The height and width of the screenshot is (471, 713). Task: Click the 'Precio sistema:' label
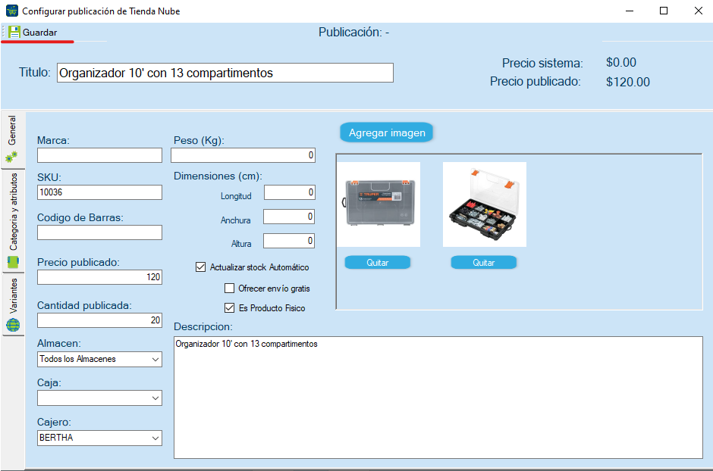point(542,63)
